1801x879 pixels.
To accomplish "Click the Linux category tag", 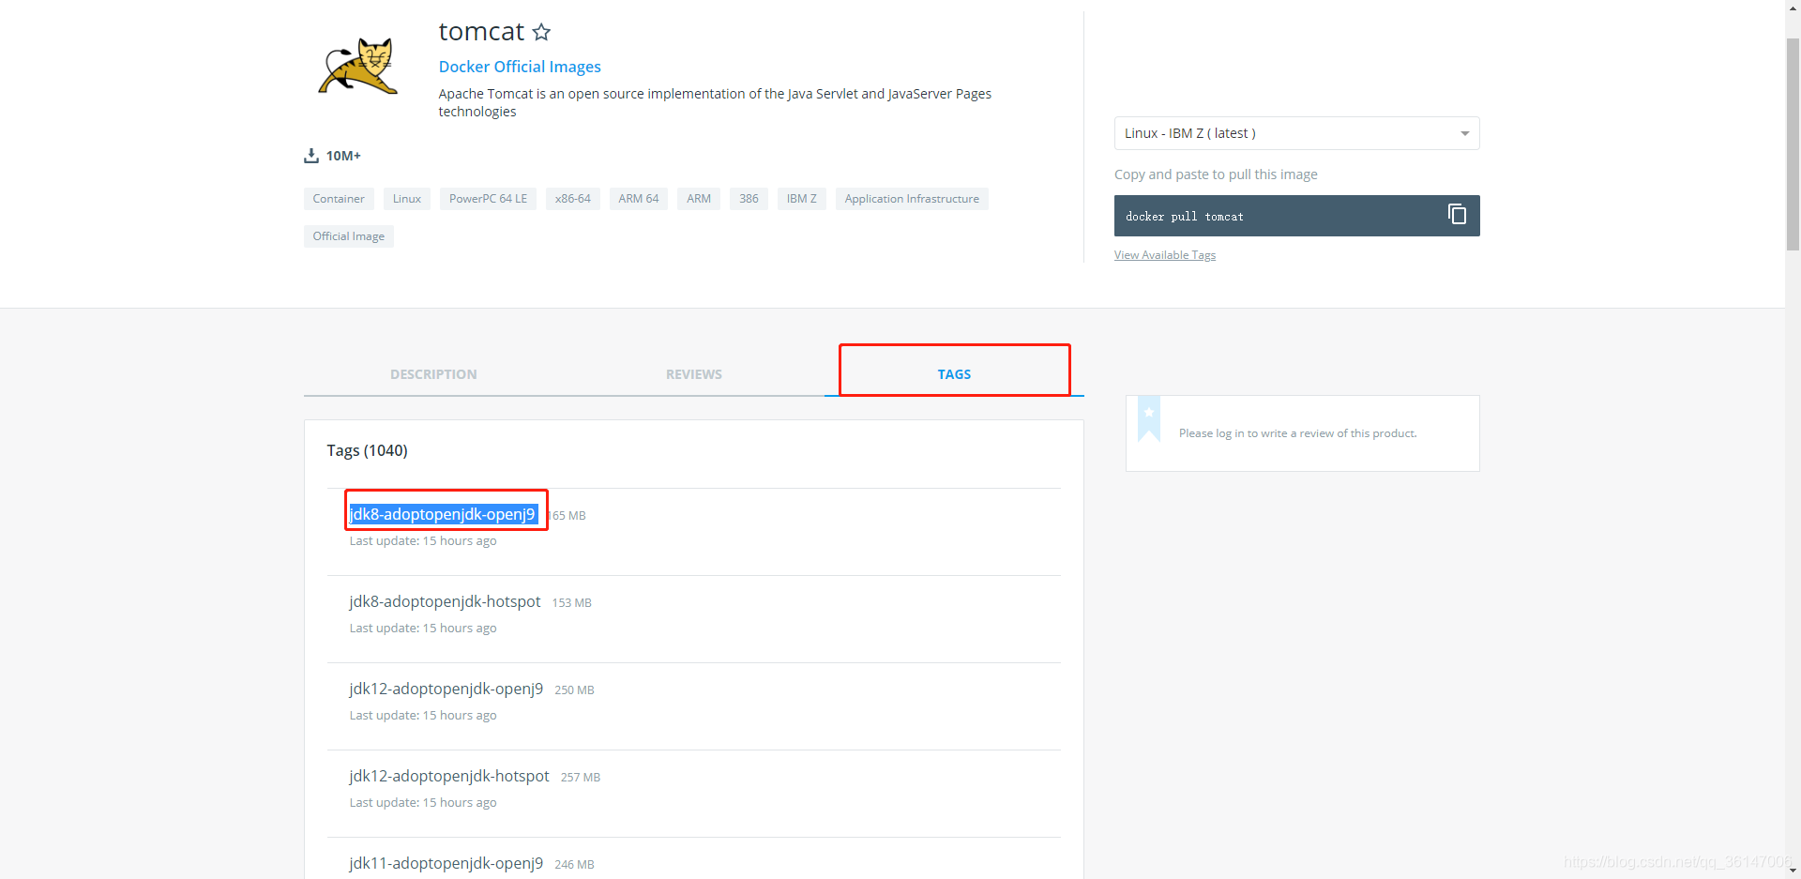I will click(407, 199).
